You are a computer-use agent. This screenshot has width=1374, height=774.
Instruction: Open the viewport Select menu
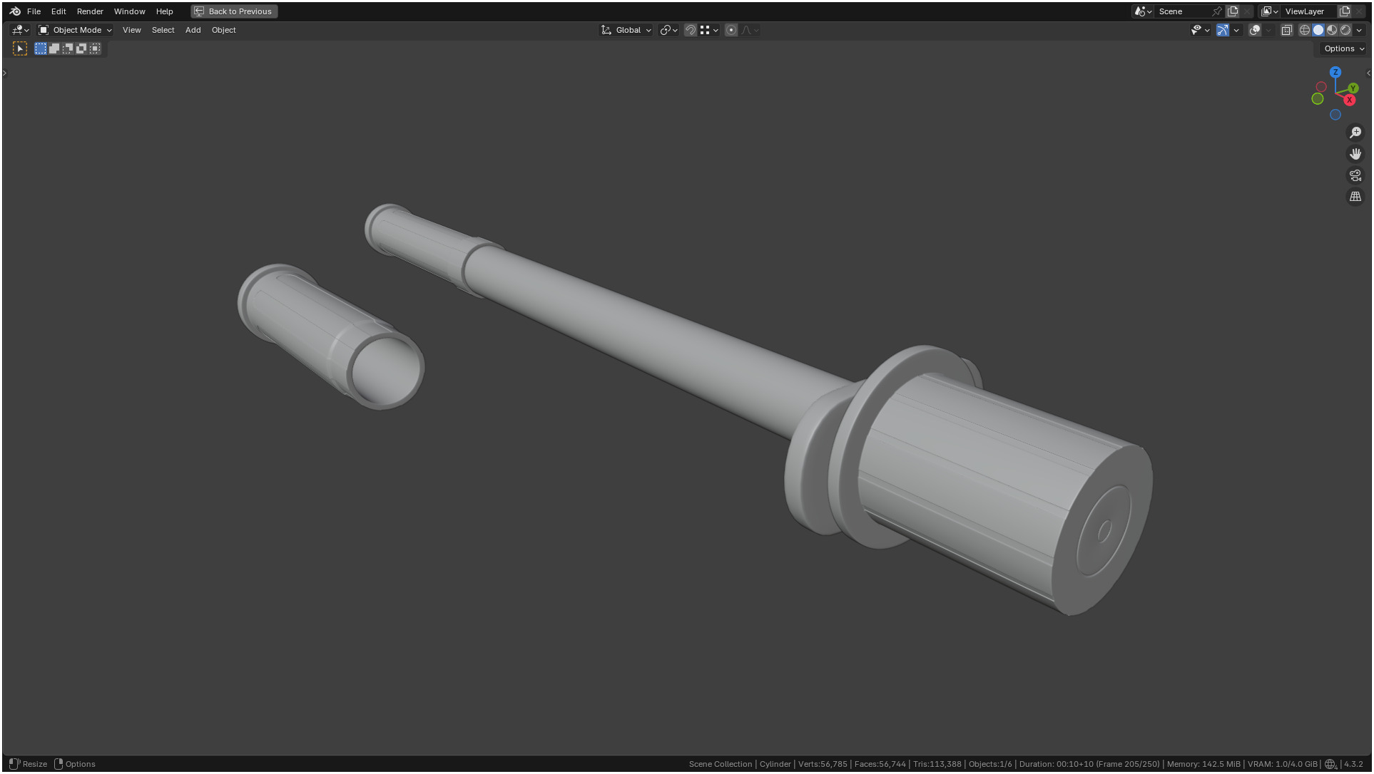coord(163,30)
